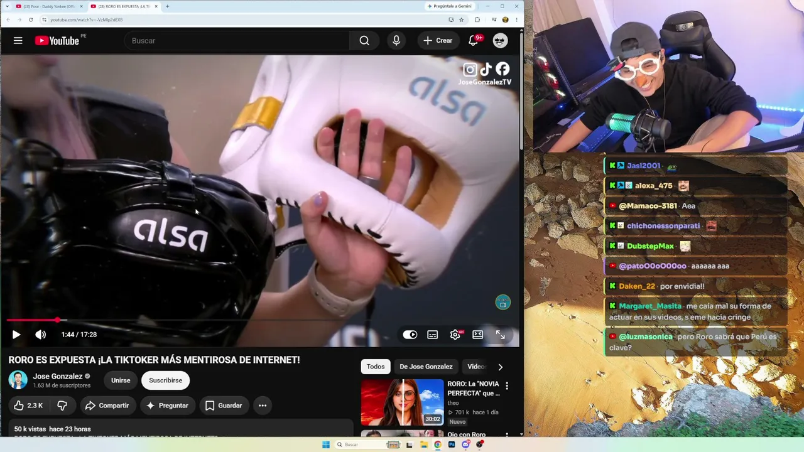Open the Windows Start menu
This screenshot has width=804, height=452.
(326, 444)
